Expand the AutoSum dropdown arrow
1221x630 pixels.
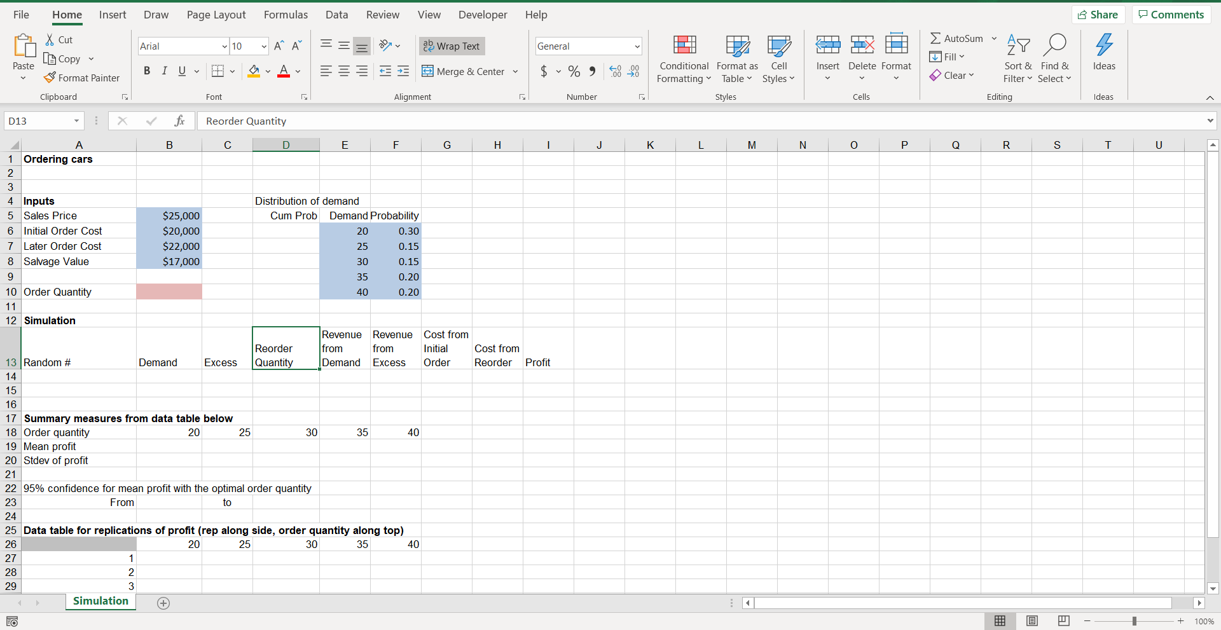pyautogui.click(x=994, y=39)
